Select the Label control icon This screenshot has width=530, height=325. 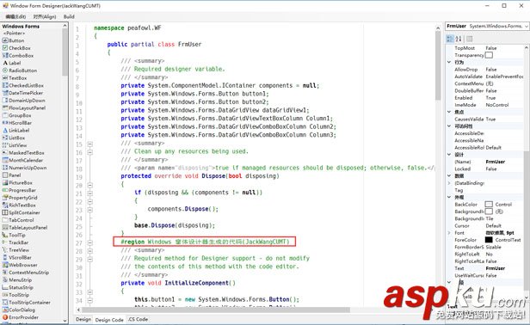pyautogui.click(x=5, y=63)
